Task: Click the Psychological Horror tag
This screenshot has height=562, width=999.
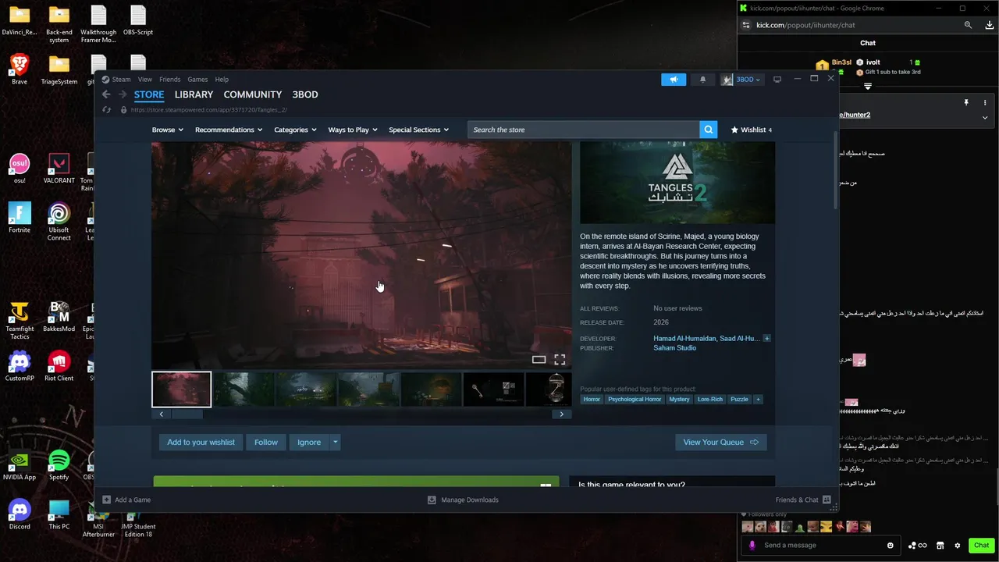Action: [x=635, y=399]
